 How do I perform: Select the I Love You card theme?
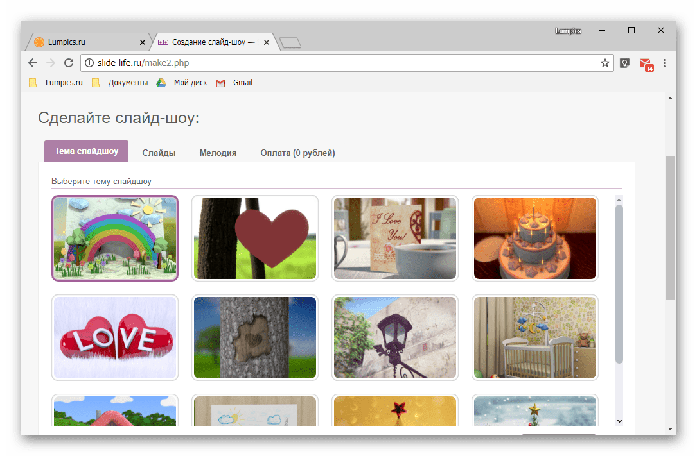tap(395, 238)
